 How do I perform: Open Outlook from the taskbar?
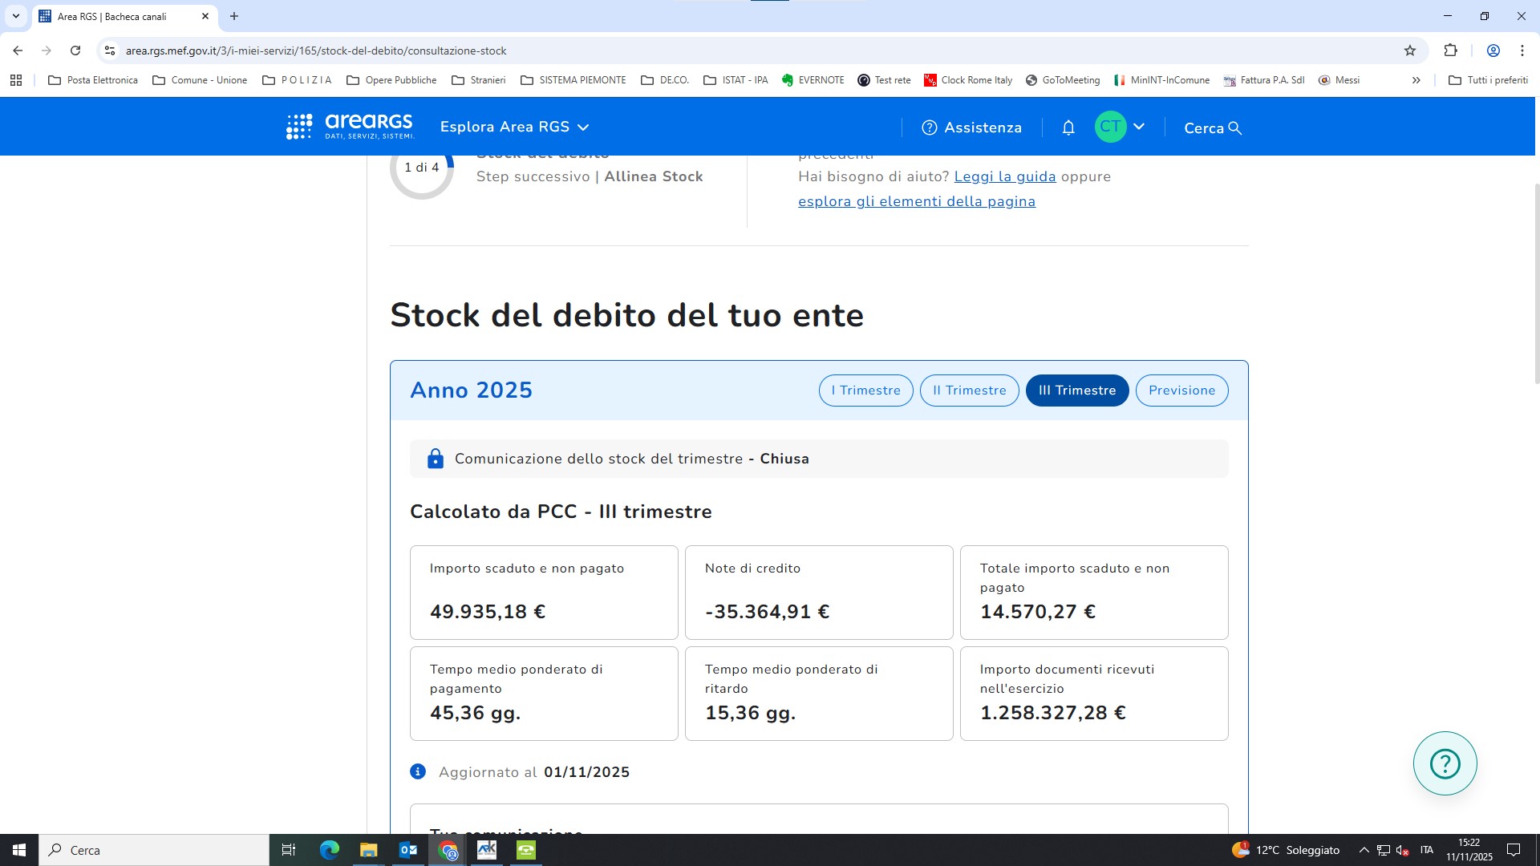[x=407, y=850]
